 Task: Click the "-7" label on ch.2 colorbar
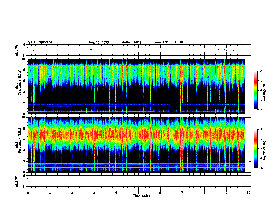[261, 139]
